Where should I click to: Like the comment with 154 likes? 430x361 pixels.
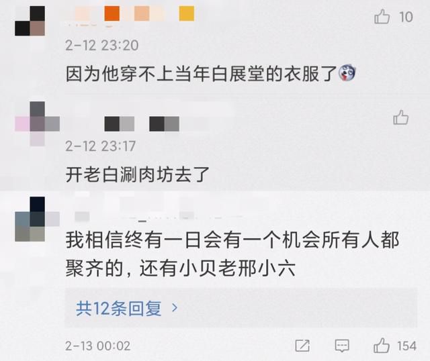point(382,346)
